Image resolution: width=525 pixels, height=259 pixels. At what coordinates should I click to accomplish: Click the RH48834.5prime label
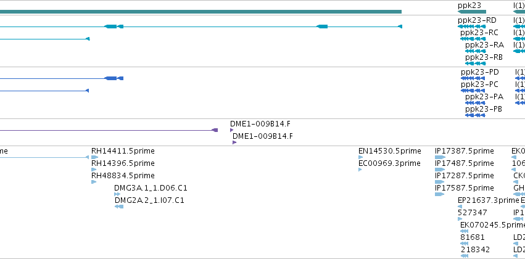click(x=123, y=176)
